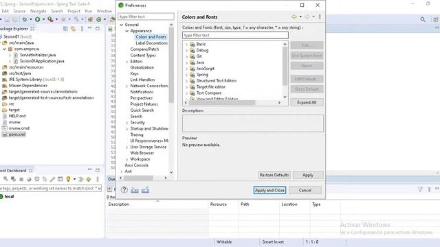Click the Apply button
440x247 pixels.
pyautogui.click(x=308, y=175)
